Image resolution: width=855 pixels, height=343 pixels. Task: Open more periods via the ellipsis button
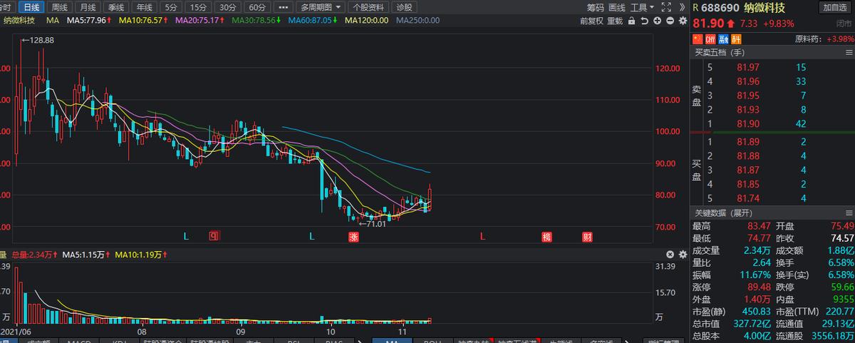click(283, 7)
